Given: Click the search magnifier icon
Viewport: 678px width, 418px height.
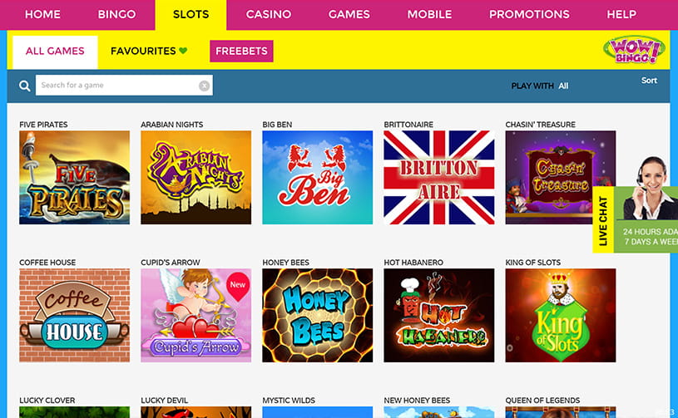Looking at the screenshot, I should [25, 86].
